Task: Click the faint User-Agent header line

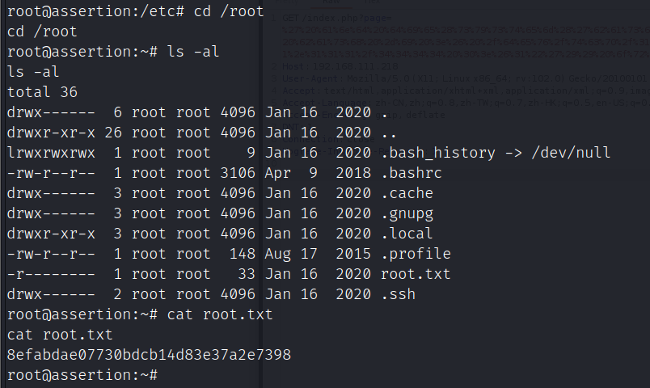Action: [464, 78]
